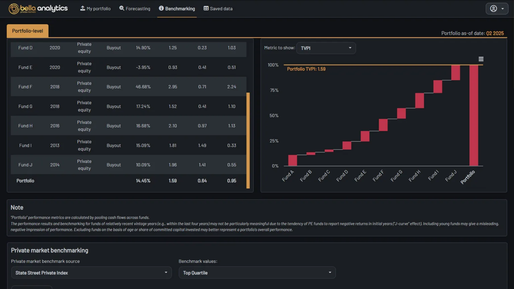Open Saved data

tap(218, 9)
